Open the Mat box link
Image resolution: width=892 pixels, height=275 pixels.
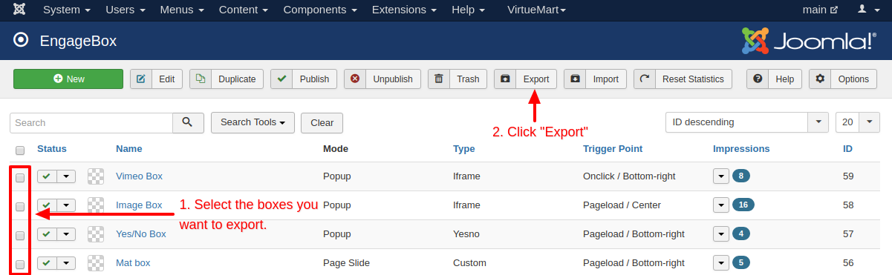133,263
